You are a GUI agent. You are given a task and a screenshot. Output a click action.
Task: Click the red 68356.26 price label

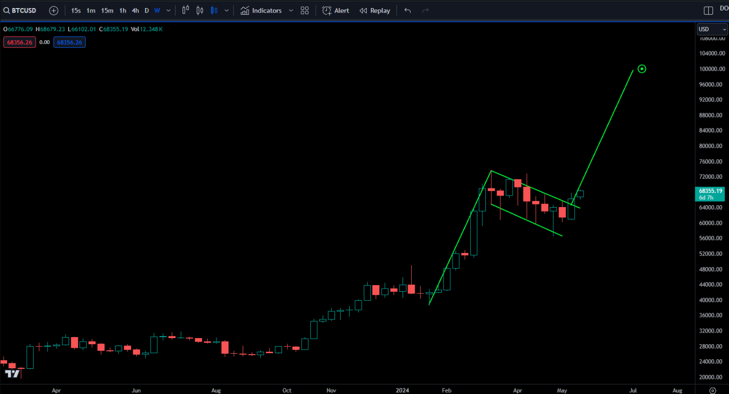point(19,42)
